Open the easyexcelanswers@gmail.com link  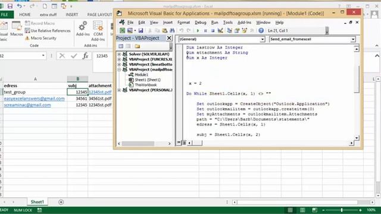(x=35, y=99)
